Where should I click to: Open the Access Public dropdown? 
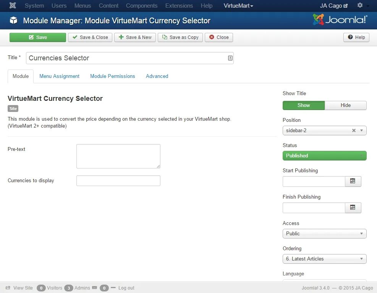click(x=325, y=233)
